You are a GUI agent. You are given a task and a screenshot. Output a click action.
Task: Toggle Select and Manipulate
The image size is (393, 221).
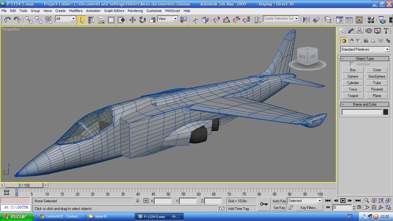click(x=195, y=20)
